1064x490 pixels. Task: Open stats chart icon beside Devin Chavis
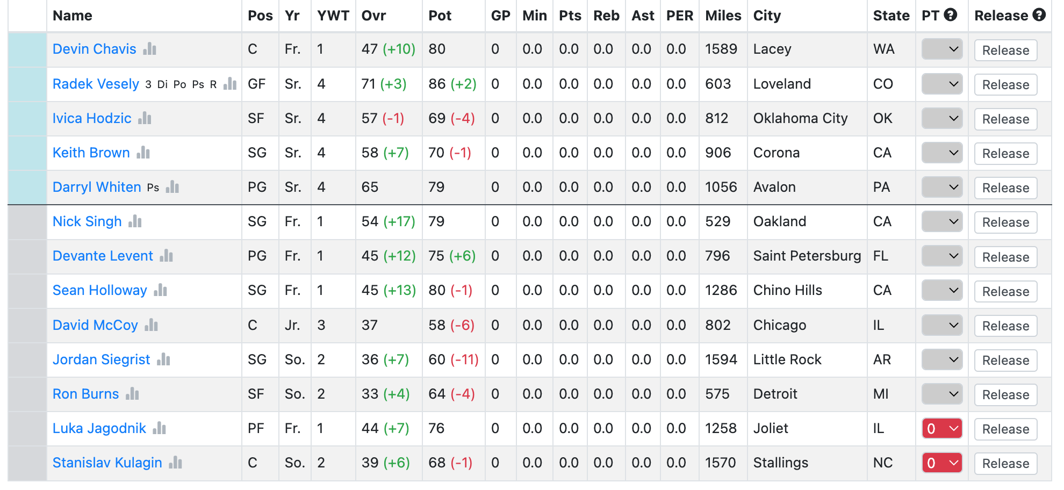[149, 49]
